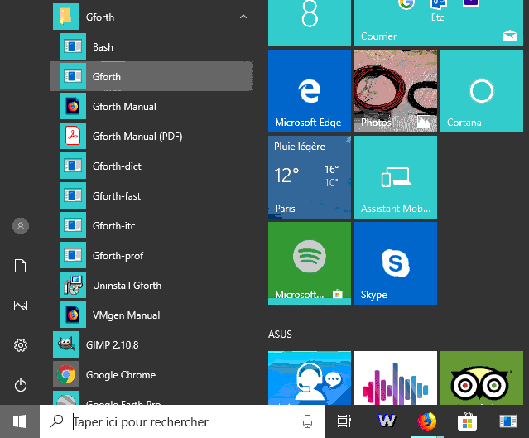Viewport: 529px width, 438px height.
Task: Click the Bash terminal icon
Action: [x=73, y=46]
